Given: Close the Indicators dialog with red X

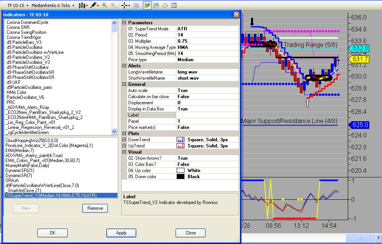Looking at the screenshot, I should (x=236, y=14).
